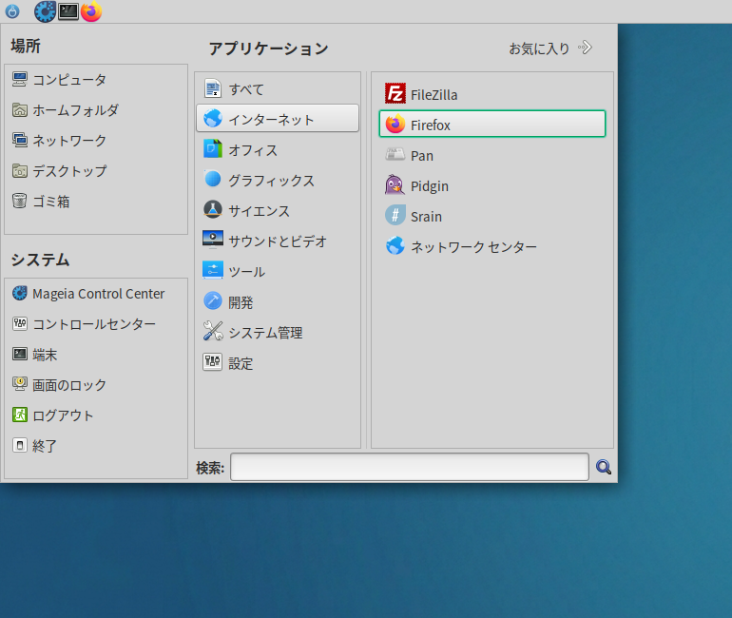
Task: Select 開発 category
Action: [x=278, y=301]
